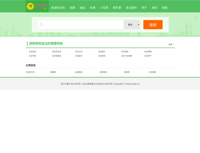
Task: Open 北京旅行社 friendly link
Action: point(30,72)
